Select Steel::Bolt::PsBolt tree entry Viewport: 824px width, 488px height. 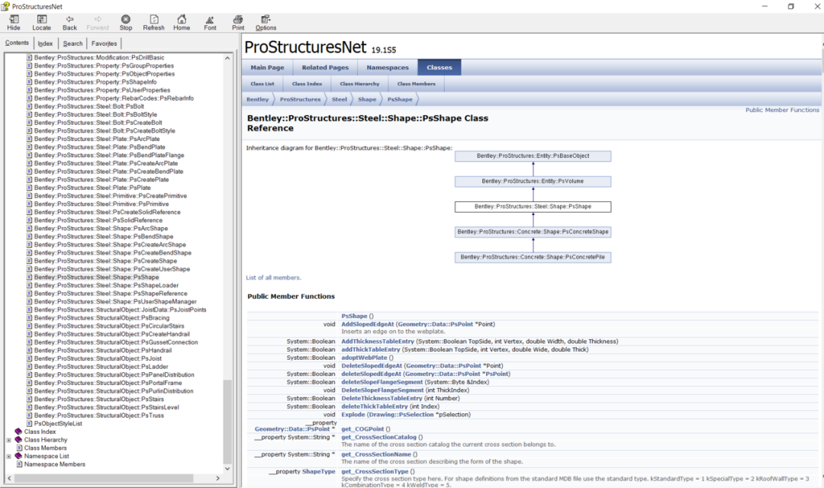[89, 107]
